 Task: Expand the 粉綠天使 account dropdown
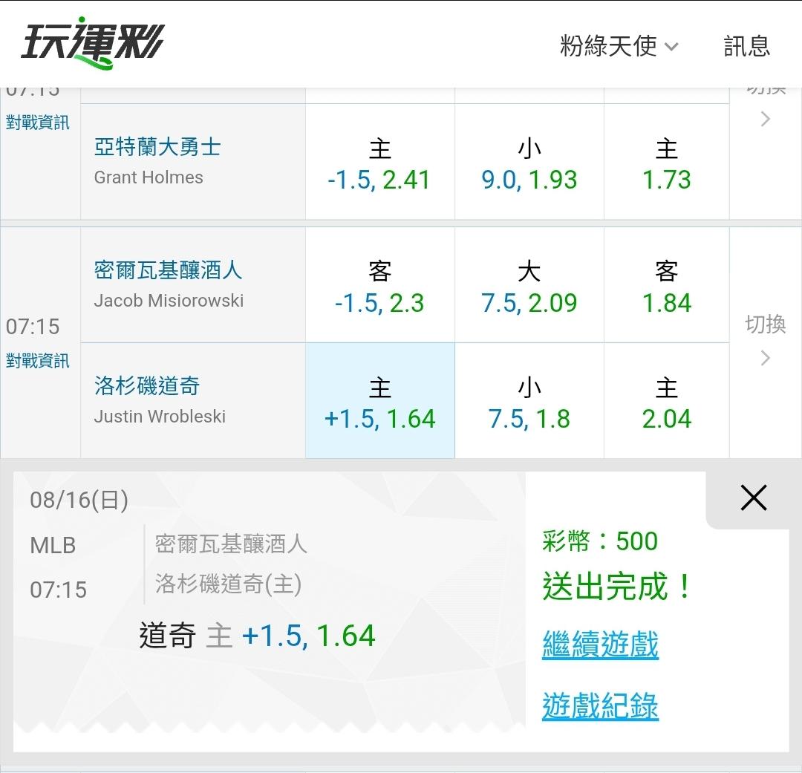pos(619,46)
